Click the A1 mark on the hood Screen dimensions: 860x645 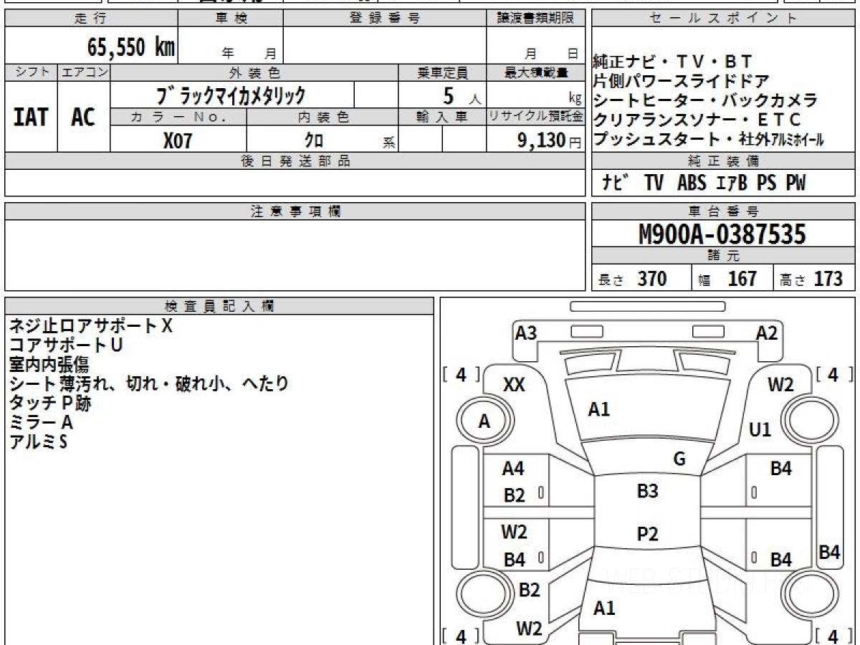click(599, 410)
